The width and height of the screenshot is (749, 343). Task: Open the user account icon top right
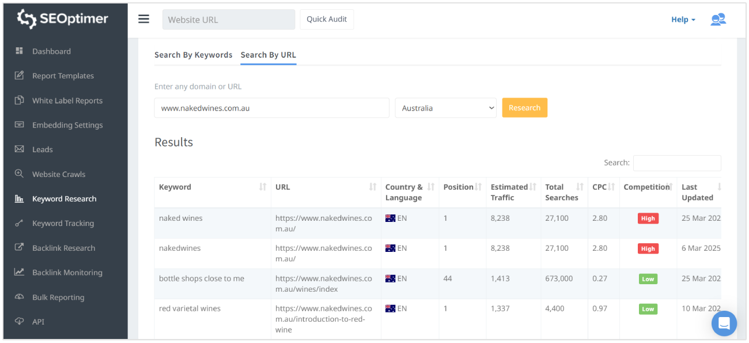tap(718, 19)
